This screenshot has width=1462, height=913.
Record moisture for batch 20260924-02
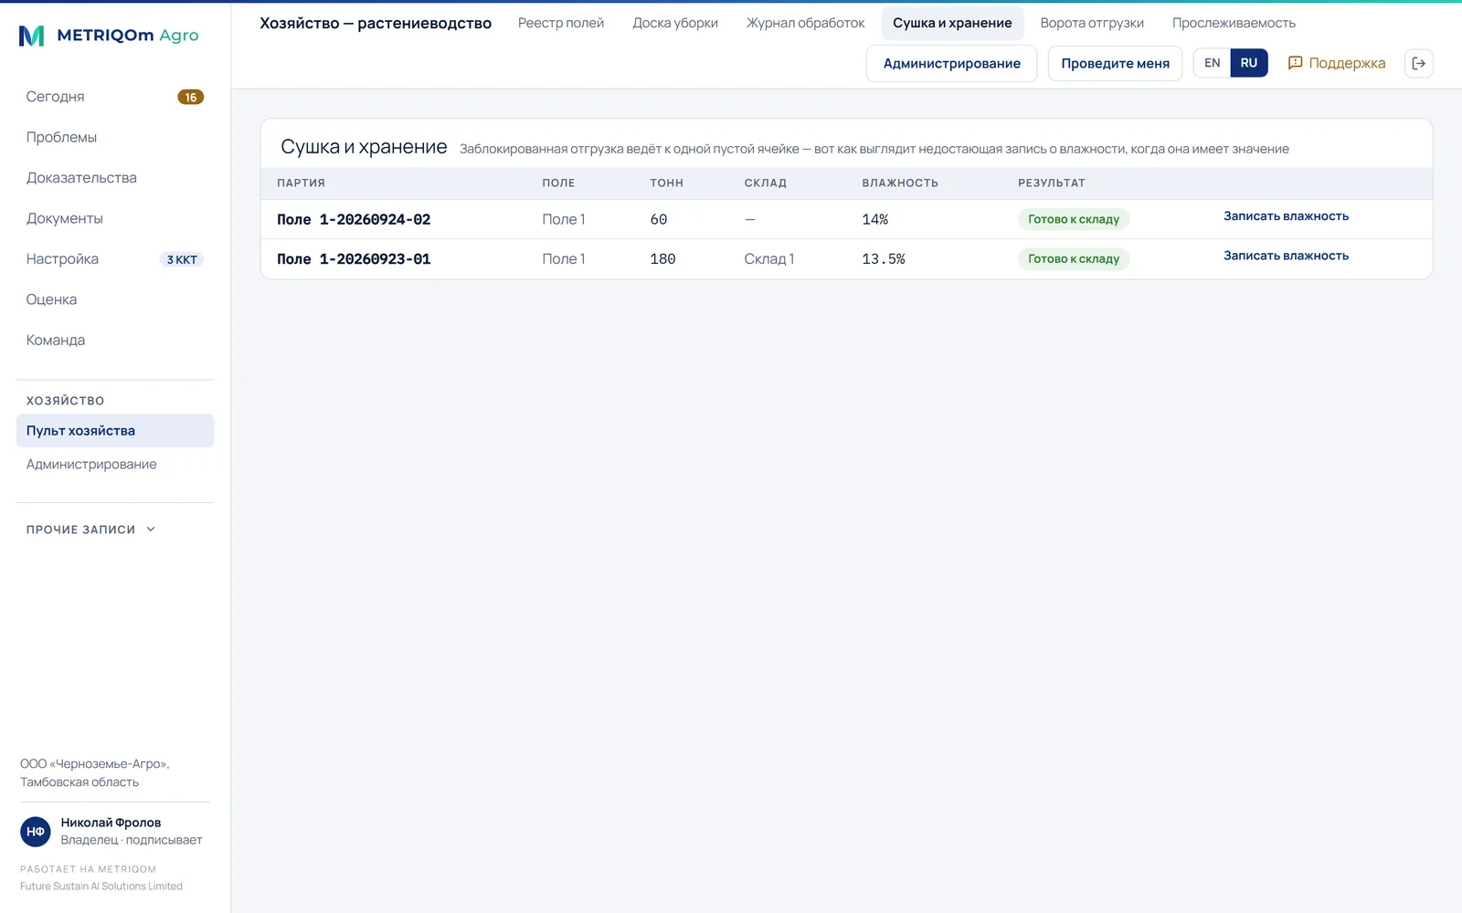(1286, 216)
